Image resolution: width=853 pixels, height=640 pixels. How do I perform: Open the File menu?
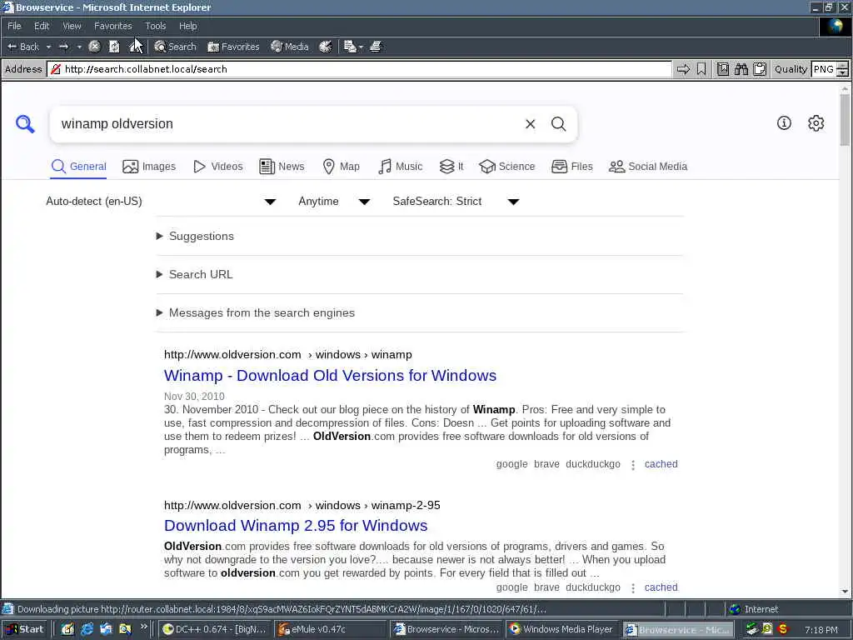tap(15, 26)
